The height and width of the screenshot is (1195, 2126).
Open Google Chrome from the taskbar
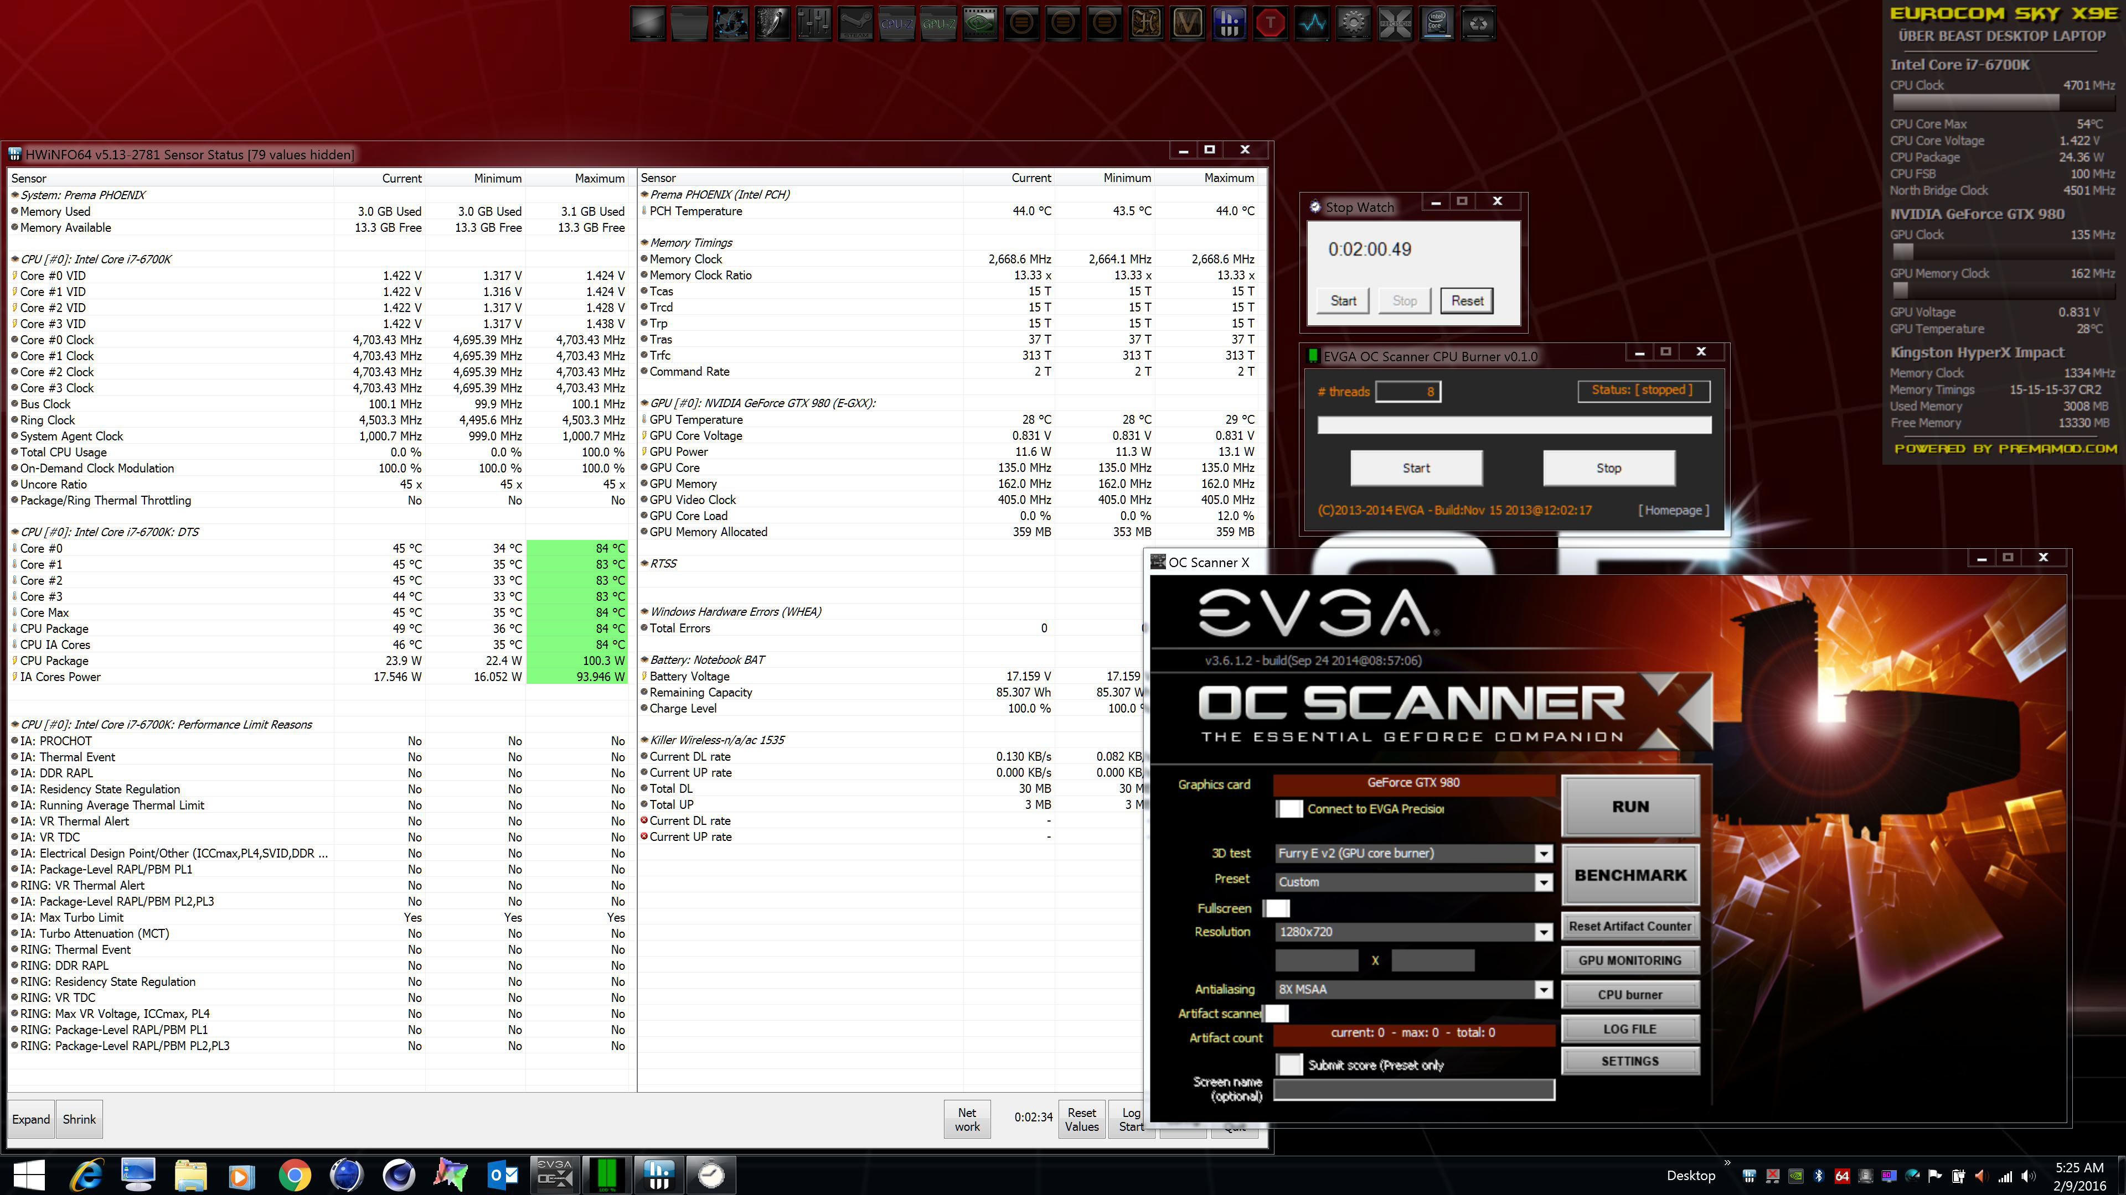click(295, 1175)
